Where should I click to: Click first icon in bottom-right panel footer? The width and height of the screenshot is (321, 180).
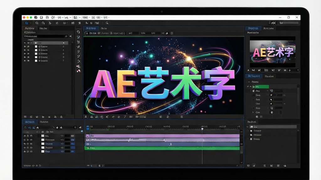click(x=248, y=166)
